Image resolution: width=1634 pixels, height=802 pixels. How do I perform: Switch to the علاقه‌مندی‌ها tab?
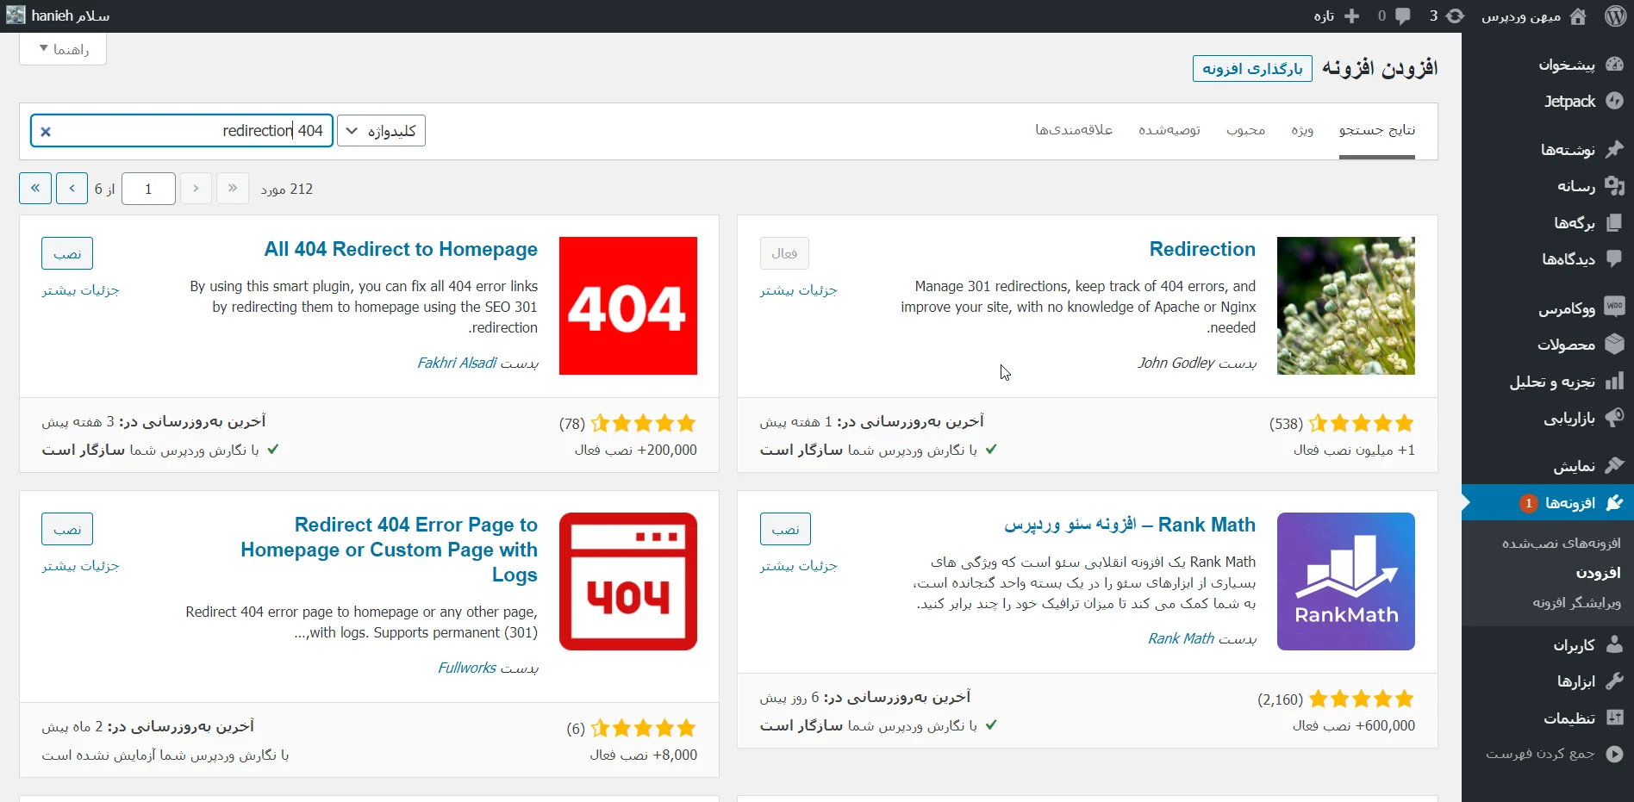point(1074,130)
